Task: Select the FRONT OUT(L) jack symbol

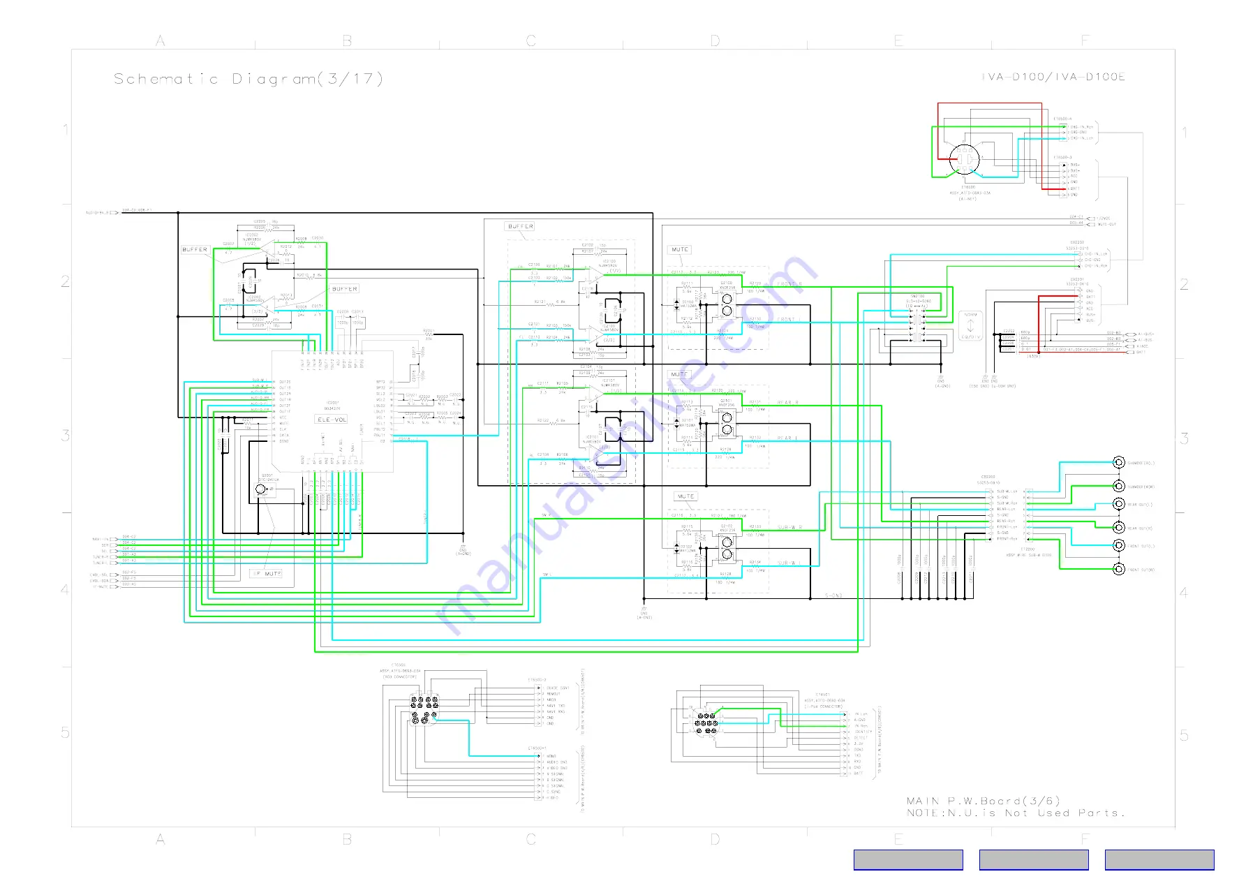Action: click(1118, 546)
